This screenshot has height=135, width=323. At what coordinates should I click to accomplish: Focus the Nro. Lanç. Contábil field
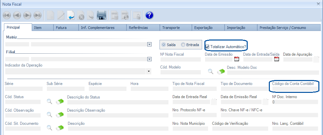click(x=296, y=129)
